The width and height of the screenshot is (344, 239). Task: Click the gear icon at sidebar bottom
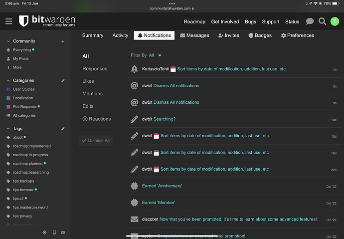click(44, 233)
